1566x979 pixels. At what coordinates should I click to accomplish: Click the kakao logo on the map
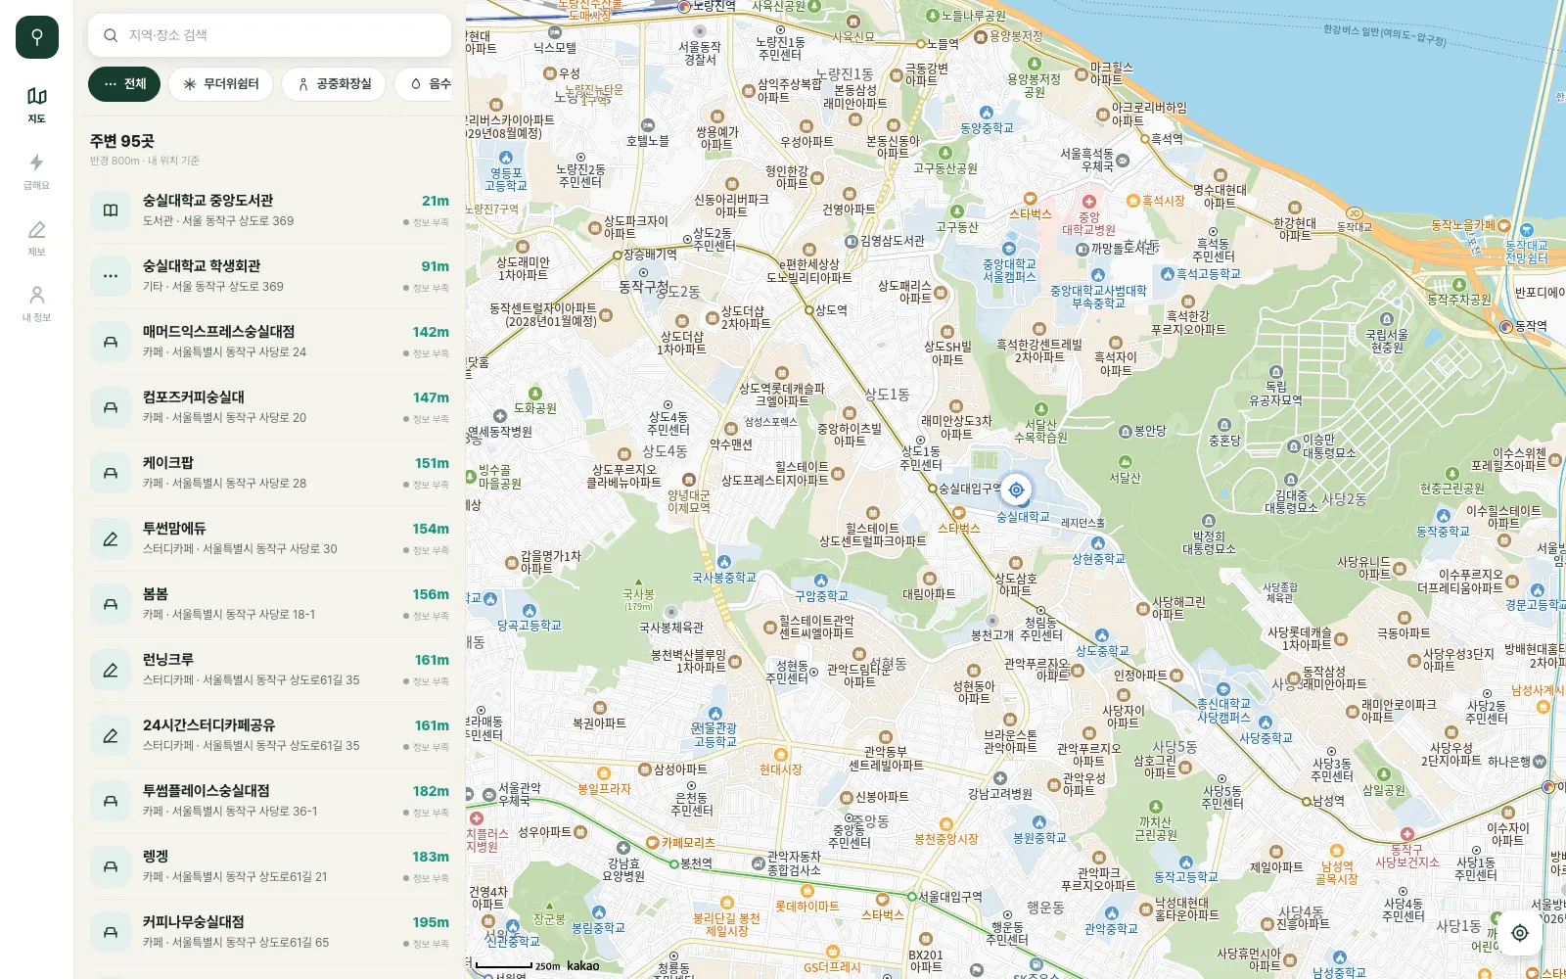pos(583,965)
